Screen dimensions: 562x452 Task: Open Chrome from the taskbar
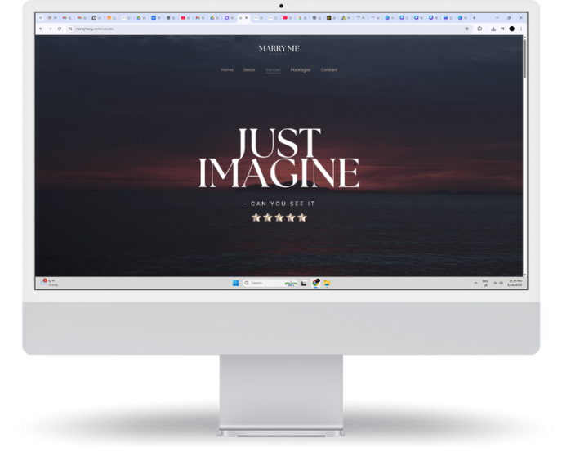pyautogui.click(x=316, y=283)
